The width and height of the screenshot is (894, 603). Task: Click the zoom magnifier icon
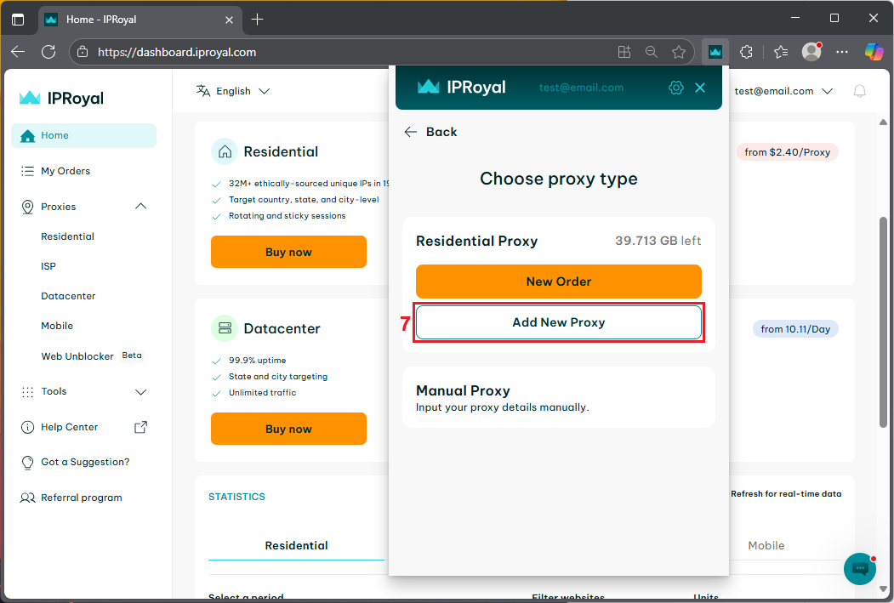point(651,52)
